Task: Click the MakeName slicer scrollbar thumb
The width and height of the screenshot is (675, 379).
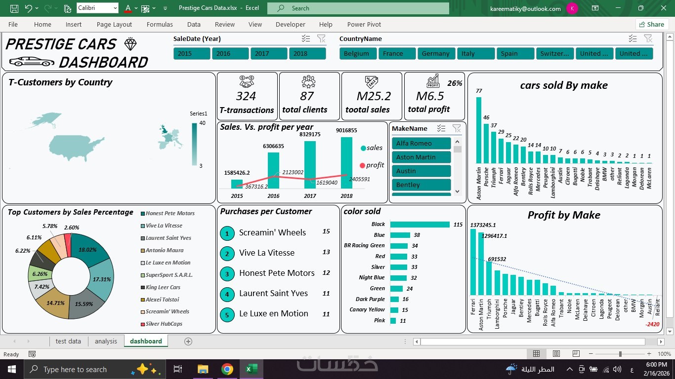Action: click(457, 149)
